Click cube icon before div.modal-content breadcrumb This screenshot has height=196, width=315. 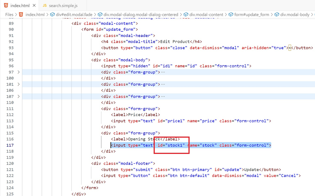click(x=186, y=14)
